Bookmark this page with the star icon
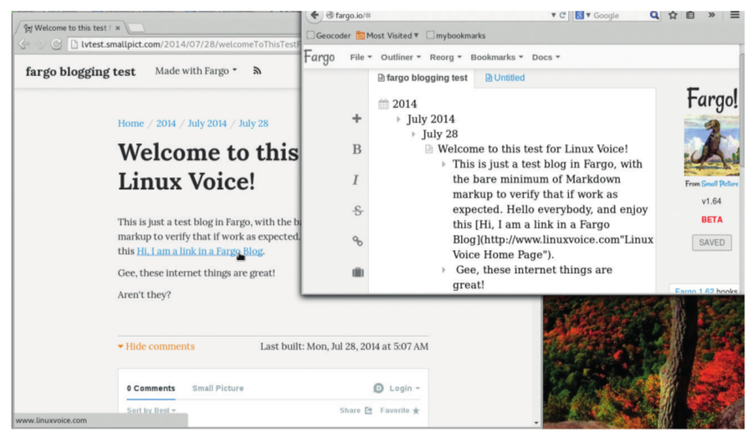753x438 pixels. pos(673,15)
